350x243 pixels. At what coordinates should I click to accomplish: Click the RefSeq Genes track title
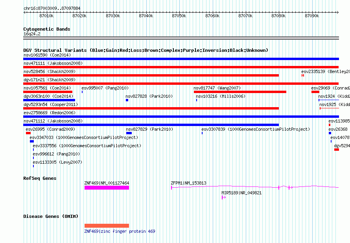40,178
